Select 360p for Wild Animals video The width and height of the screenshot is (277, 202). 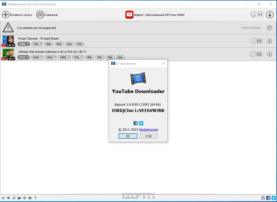[x=100, y=57]
